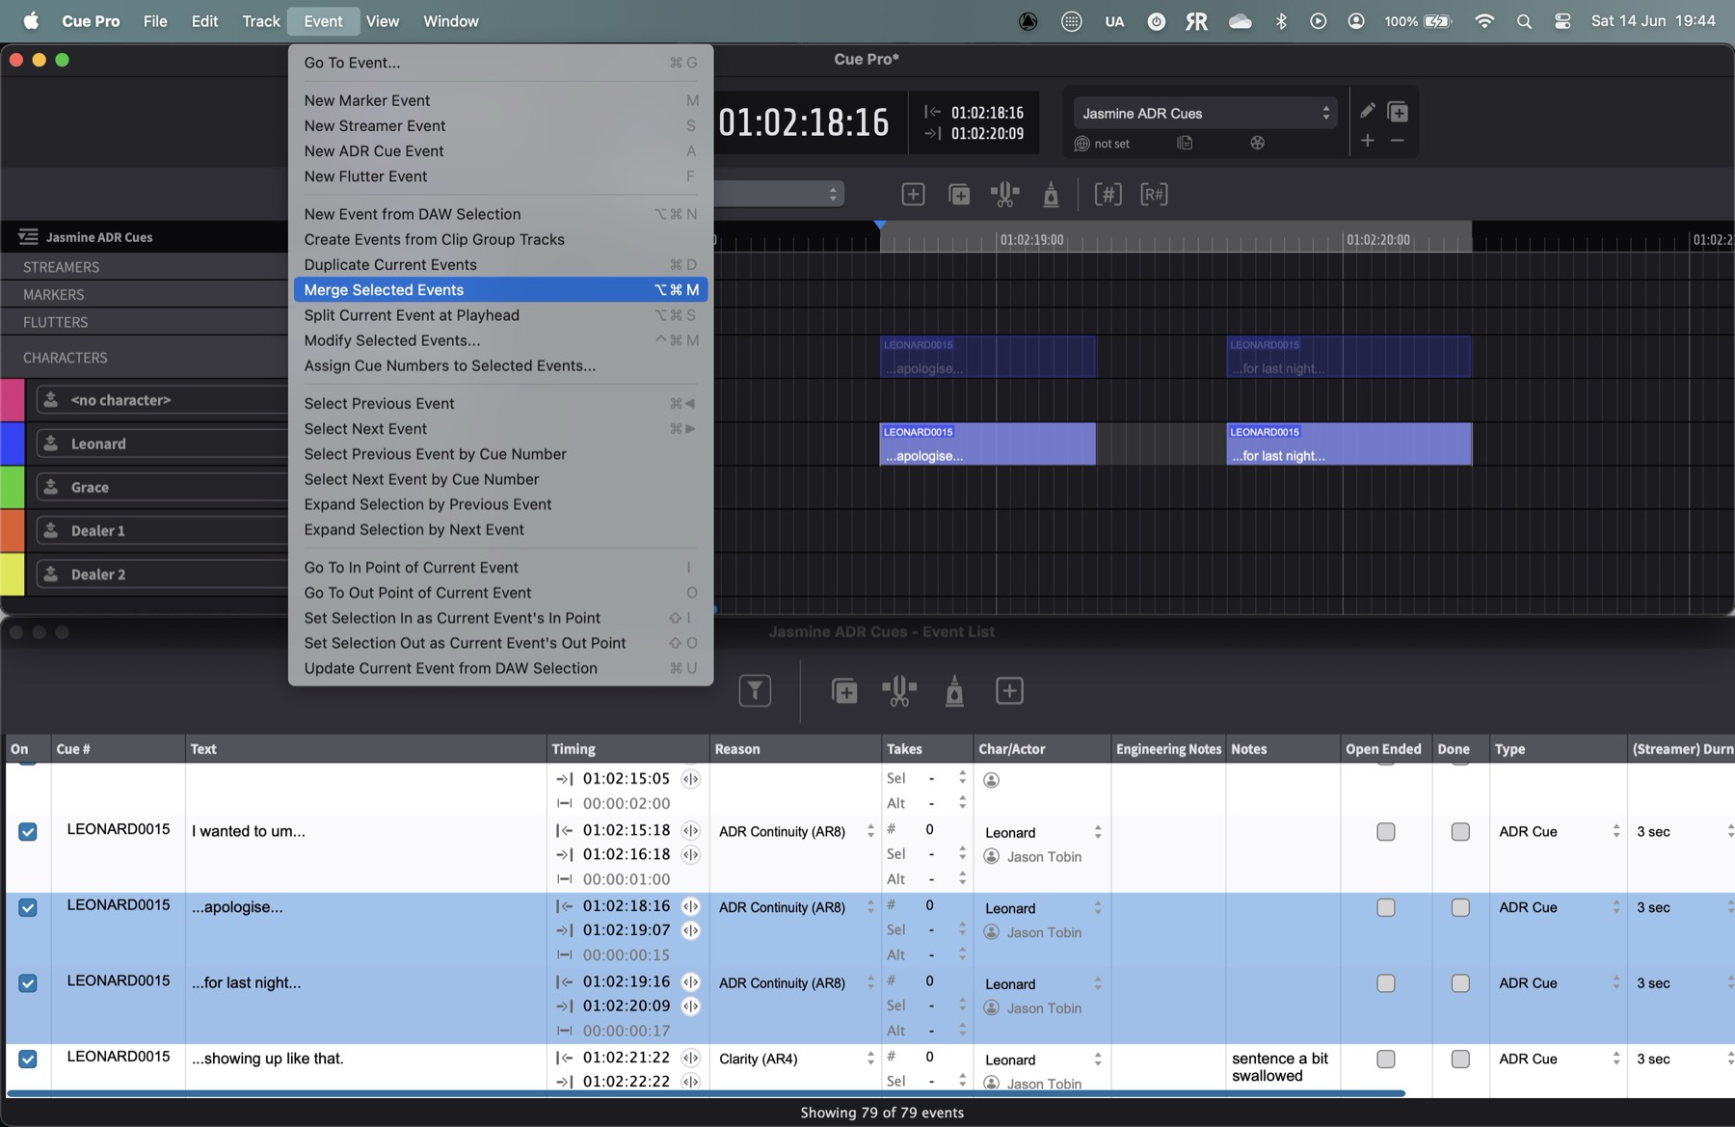Open Char/Actor dropdown for '...for last night...' row
Screen dimensions: 1735x1127
[x=1042, y=984]
